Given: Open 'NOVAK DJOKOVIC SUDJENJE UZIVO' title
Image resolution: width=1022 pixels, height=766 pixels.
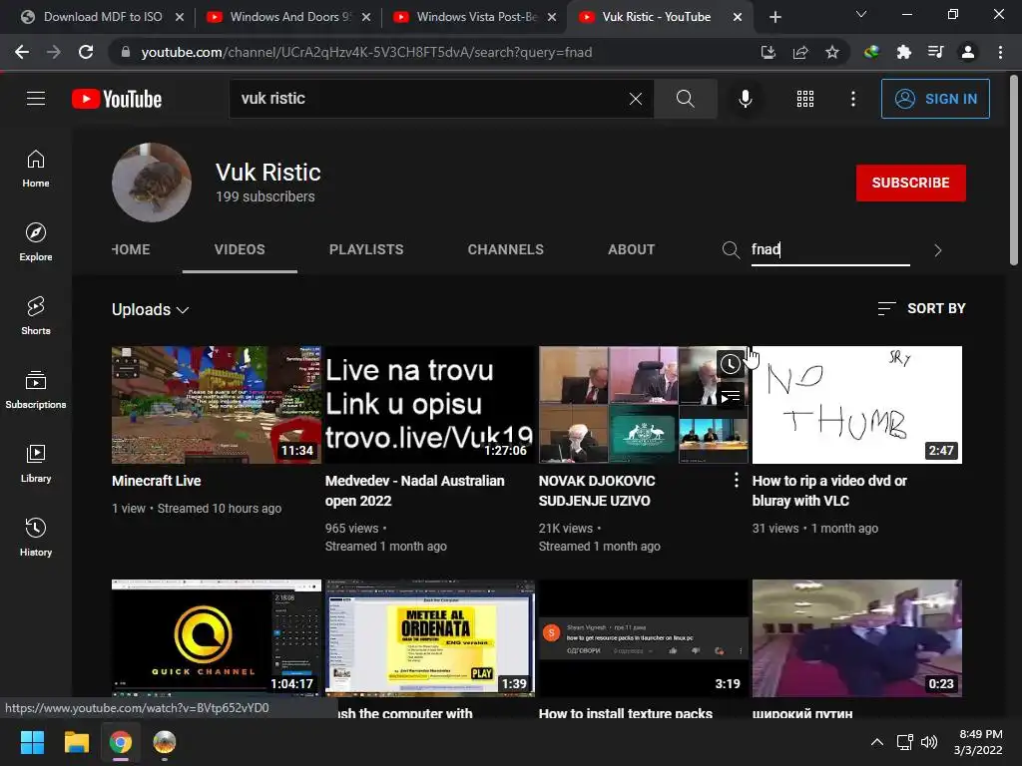Looking at the screenshot, I should 597,491.
